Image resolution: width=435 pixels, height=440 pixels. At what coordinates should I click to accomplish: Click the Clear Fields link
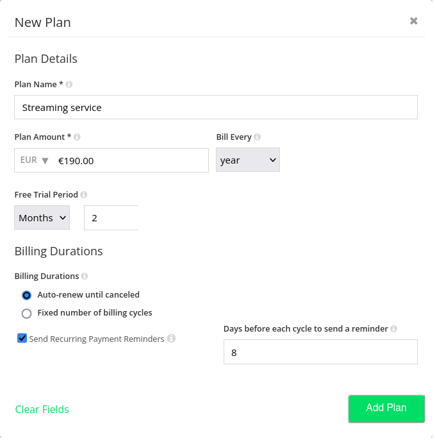(x=42, y=409)
